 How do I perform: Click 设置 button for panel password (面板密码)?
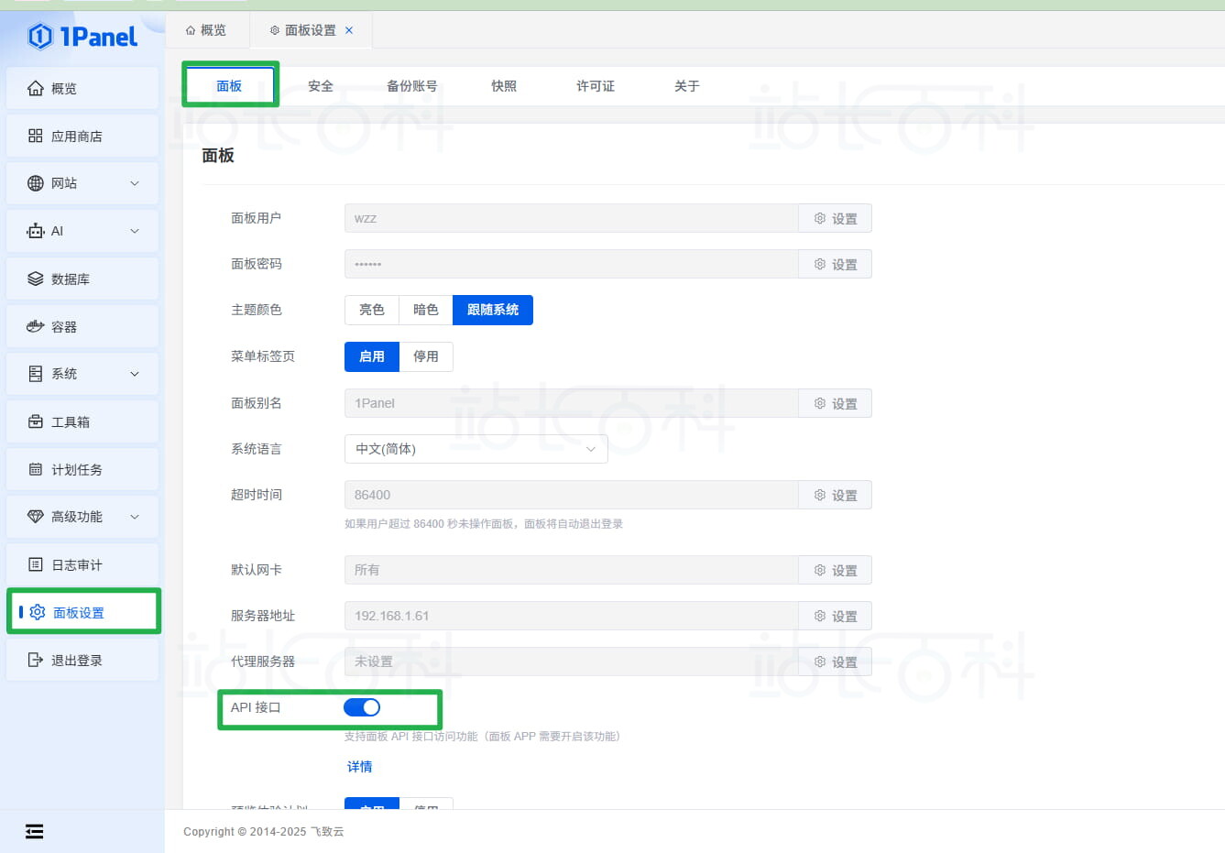point(835,265)
